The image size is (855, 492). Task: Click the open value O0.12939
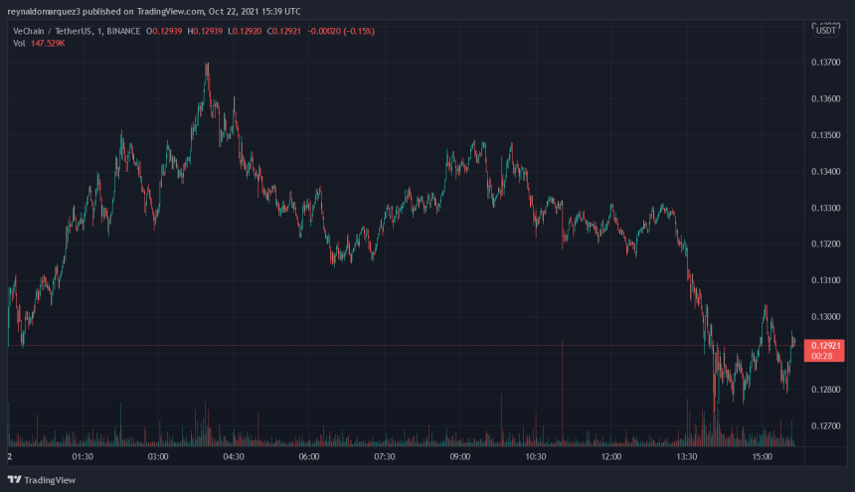pos(164,31)
